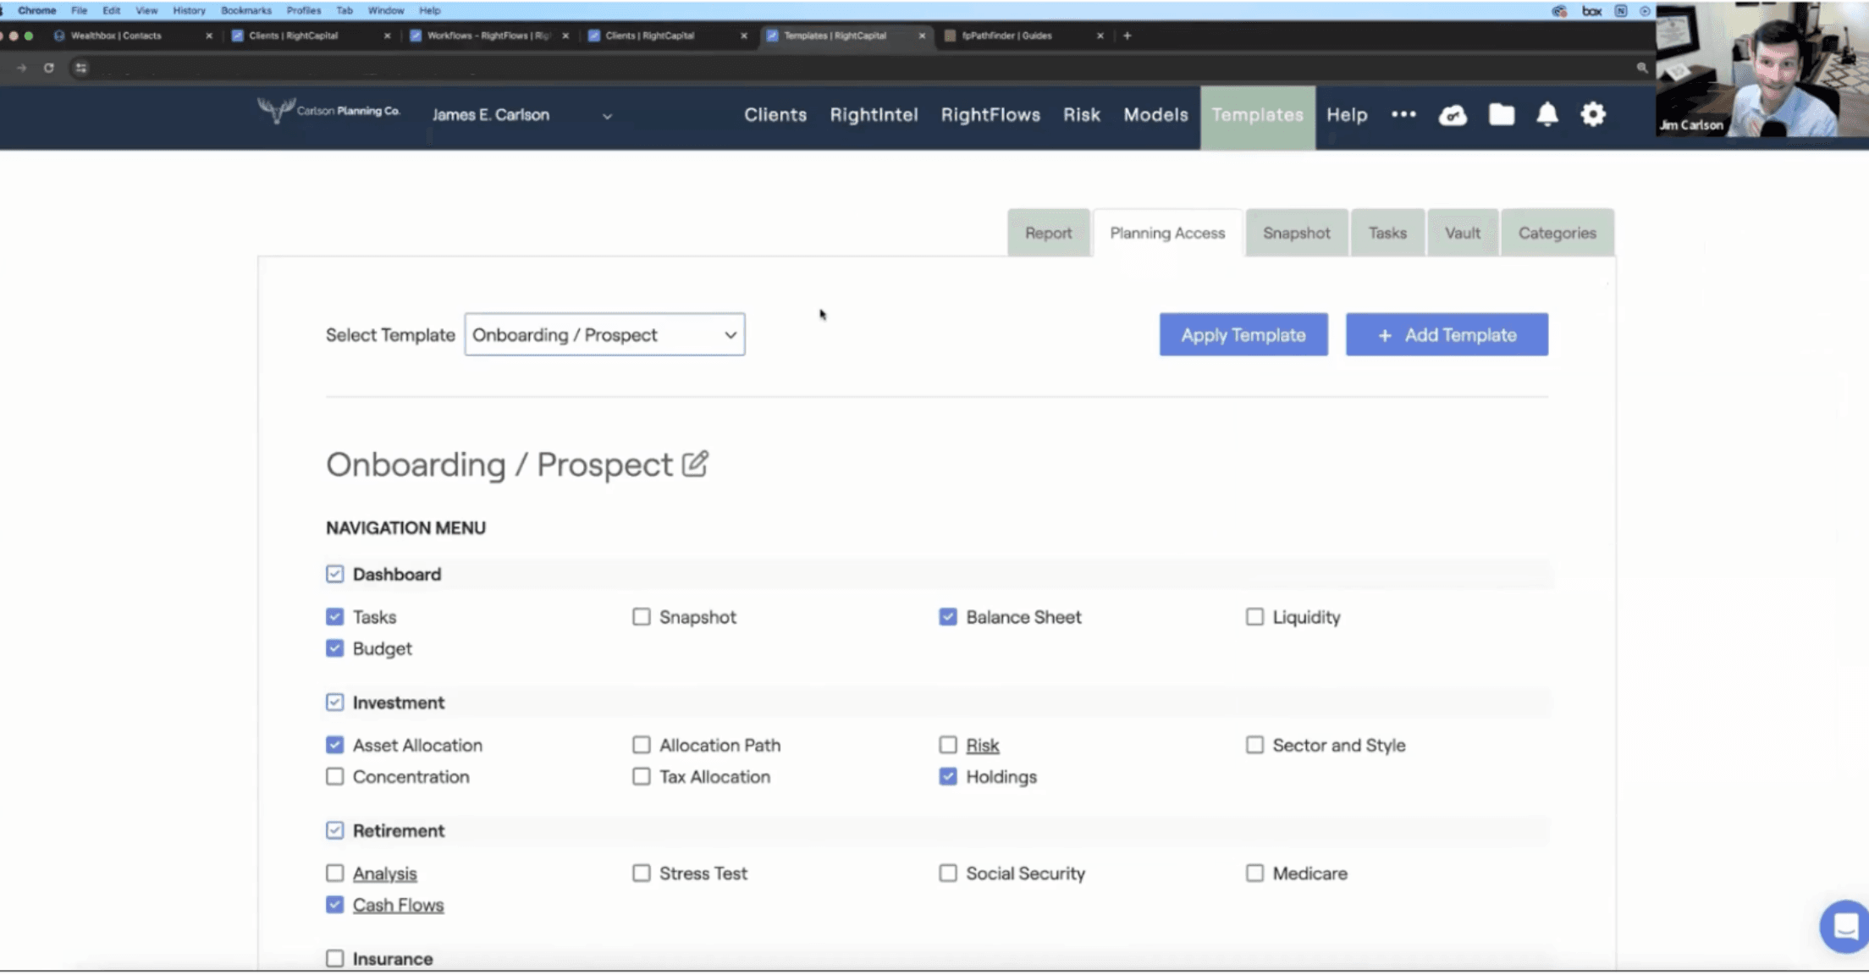Open the folder icon in top navbar
This screenshot has height=975, width=1869.
(x=1502, y=114)
